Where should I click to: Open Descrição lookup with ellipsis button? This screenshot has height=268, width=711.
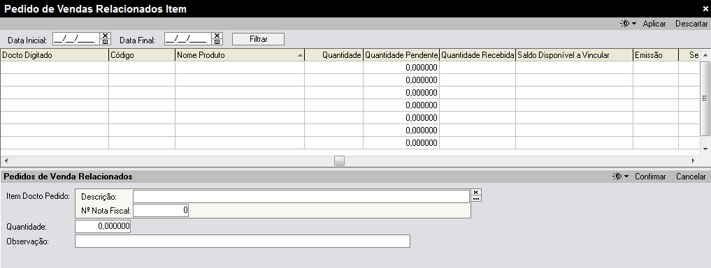[x=476, y=198]
